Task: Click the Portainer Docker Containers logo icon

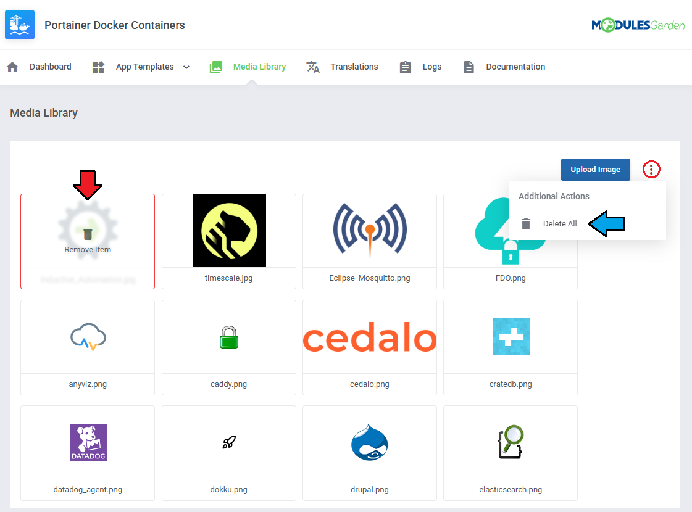Action: [20, 25]
